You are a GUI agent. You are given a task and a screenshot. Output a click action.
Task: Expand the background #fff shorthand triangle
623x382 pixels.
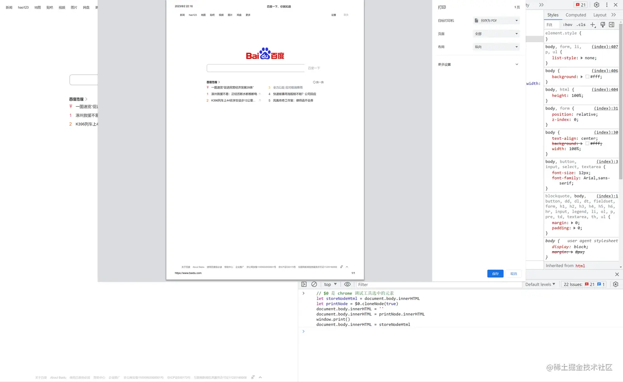coord(581,77)
